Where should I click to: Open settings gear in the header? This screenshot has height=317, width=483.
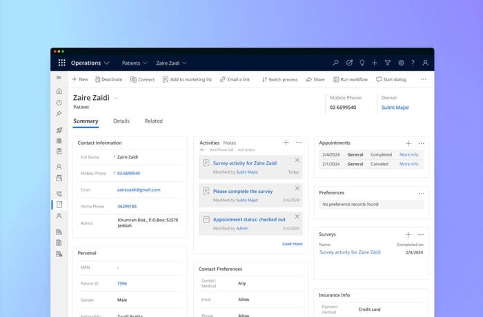pos(401,63)
